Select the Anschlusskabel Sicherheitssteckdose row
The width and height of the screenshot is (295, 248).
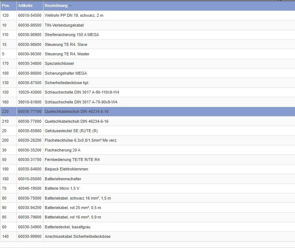pyautogui.click(x=77, y=236)
